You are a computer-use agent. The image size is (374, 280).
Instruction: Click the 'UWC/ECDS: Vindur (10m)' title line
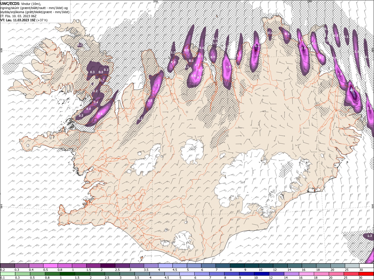pyautogui.click(x=21, y=3)
